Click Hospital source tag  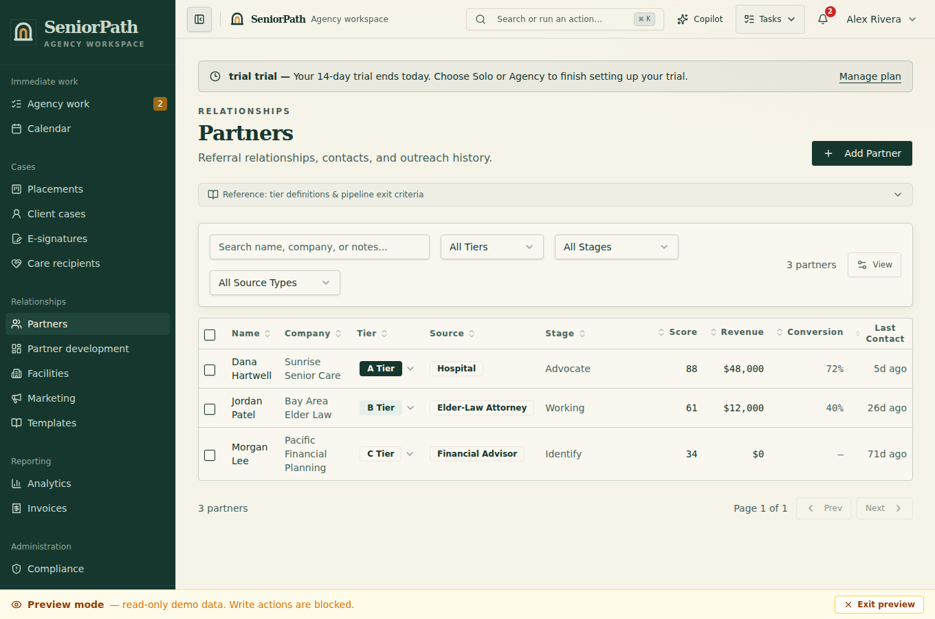(456, 369)
